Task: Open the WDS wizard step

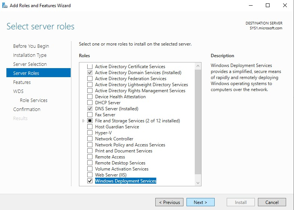Action: tap(18, 91)
